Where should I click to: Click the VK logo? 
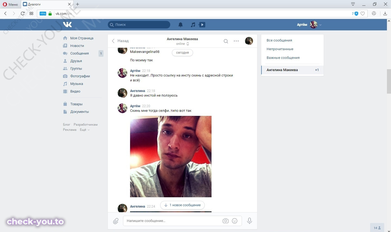pos(67,24)
